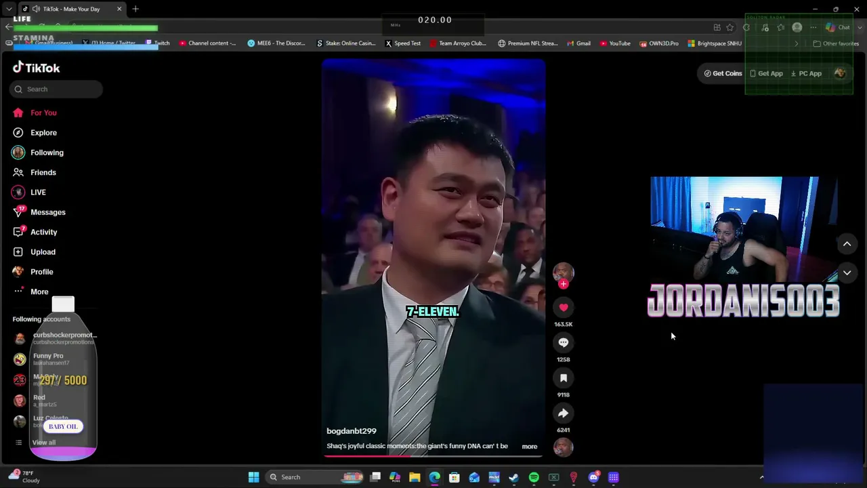Add this page to favorites with the star

coord(729,28)
